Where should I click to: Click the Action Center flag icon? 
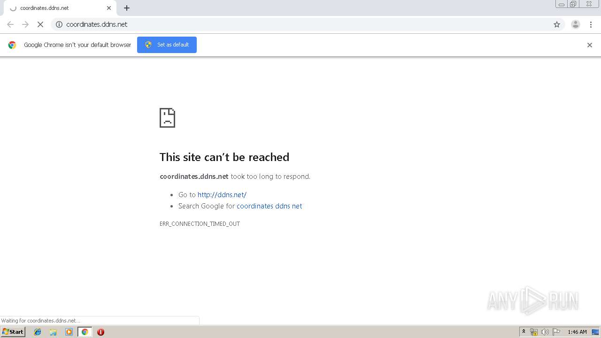point(556,332)
